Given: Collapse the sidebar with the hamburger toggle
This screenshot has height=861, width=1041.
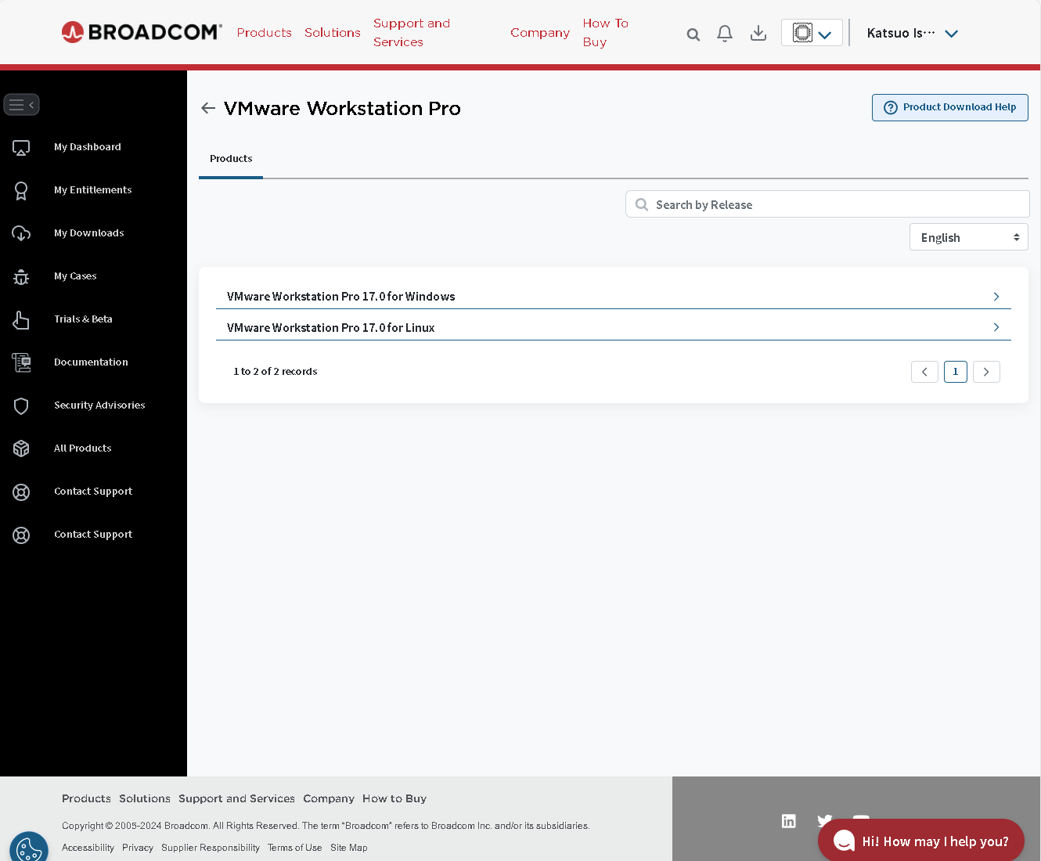Looking at the screenshot, I should coord(21,104).
